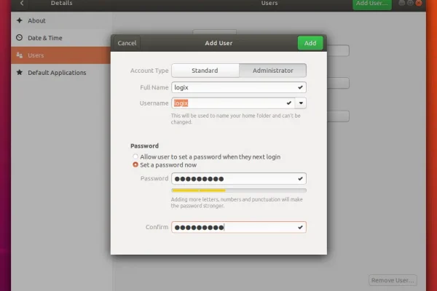The image size is (437, 291).
Task: Click the Password entry field
Action: point(239,178)
